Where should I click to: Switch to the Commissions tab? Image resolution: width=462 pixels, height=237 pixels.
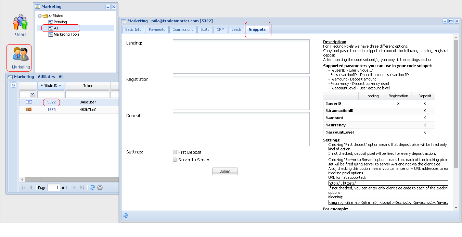183,29
